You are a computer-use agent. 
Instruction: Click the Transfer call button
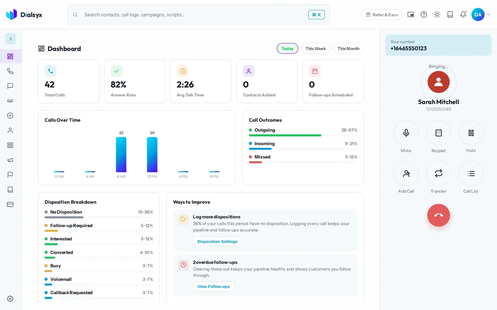pyautogui.click(x=439, y=174)
